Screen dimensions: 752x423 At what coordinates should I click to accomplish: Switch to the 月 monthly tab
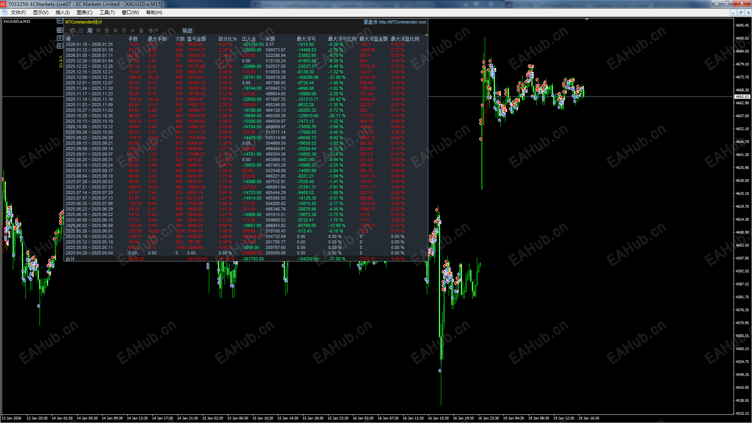point(98,31)
